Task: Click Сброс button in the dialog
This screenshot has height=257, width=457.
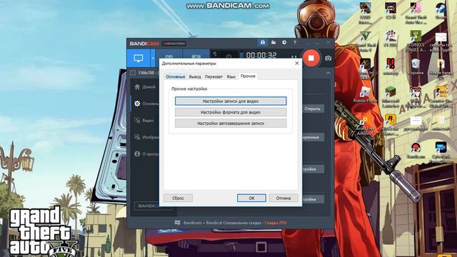Action: [x=178, y=198]
